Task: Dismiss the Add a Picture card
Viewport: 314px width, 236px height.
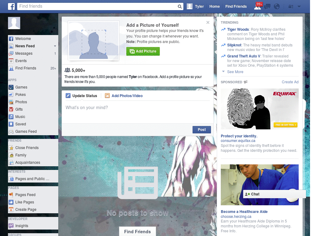Action: (208, 22)
